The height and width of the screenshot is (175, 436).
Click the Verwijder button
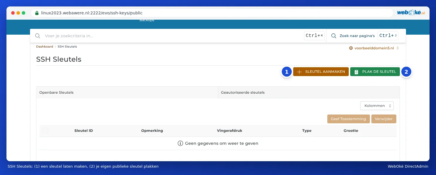[x=384, y=119]
